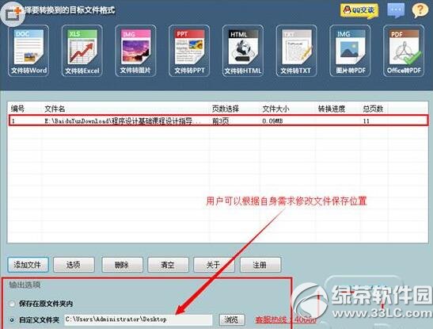Select file row 1 in the list
The width and height of the screenshot is (433, 329).
218,121
